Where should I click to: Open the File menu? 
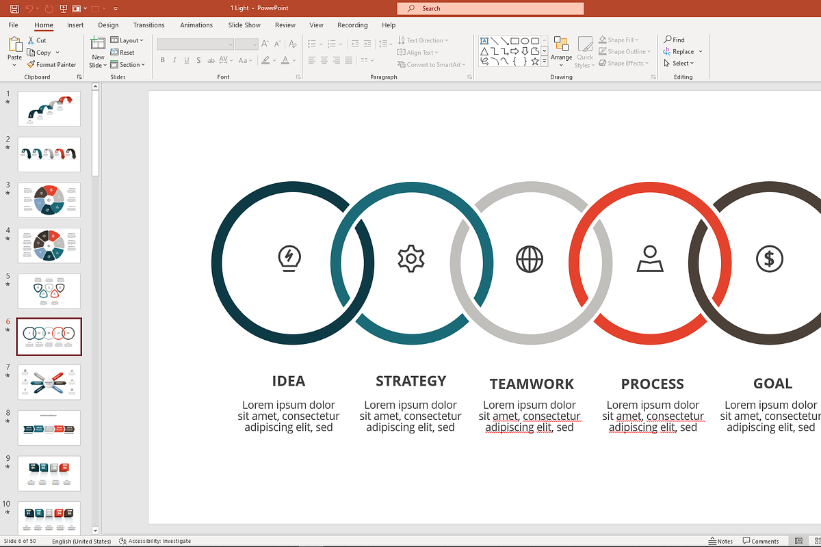point(13,25)
